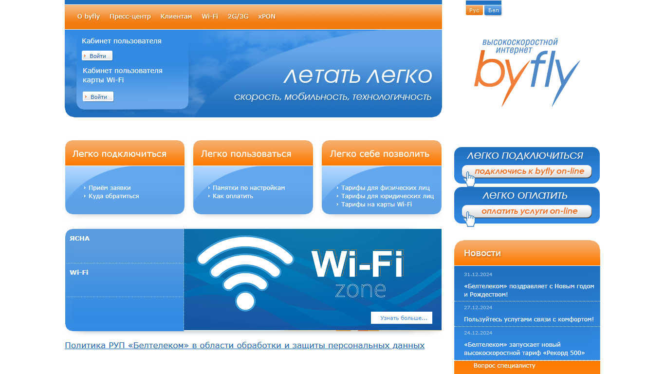Click the Легко себе позволить card header
665x374 pixels.
pos(382,153)
